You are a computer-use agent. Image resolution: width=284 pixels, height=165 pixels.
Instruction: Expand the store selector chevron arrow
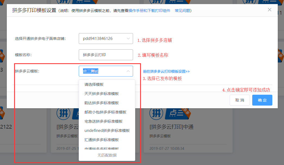[128, 39]
